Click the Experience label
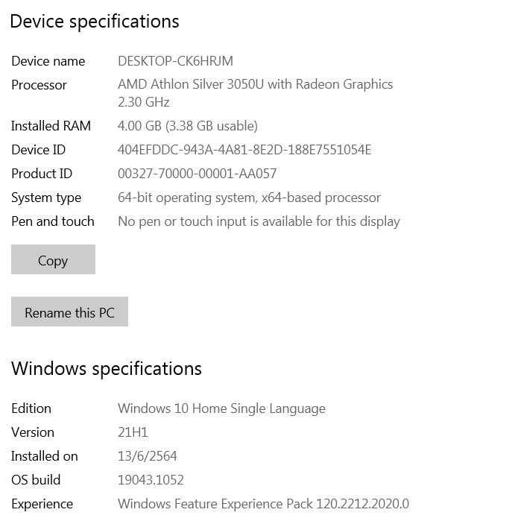Image resolution: width=512 pixels, height=524 pixels. coord(42,505)
